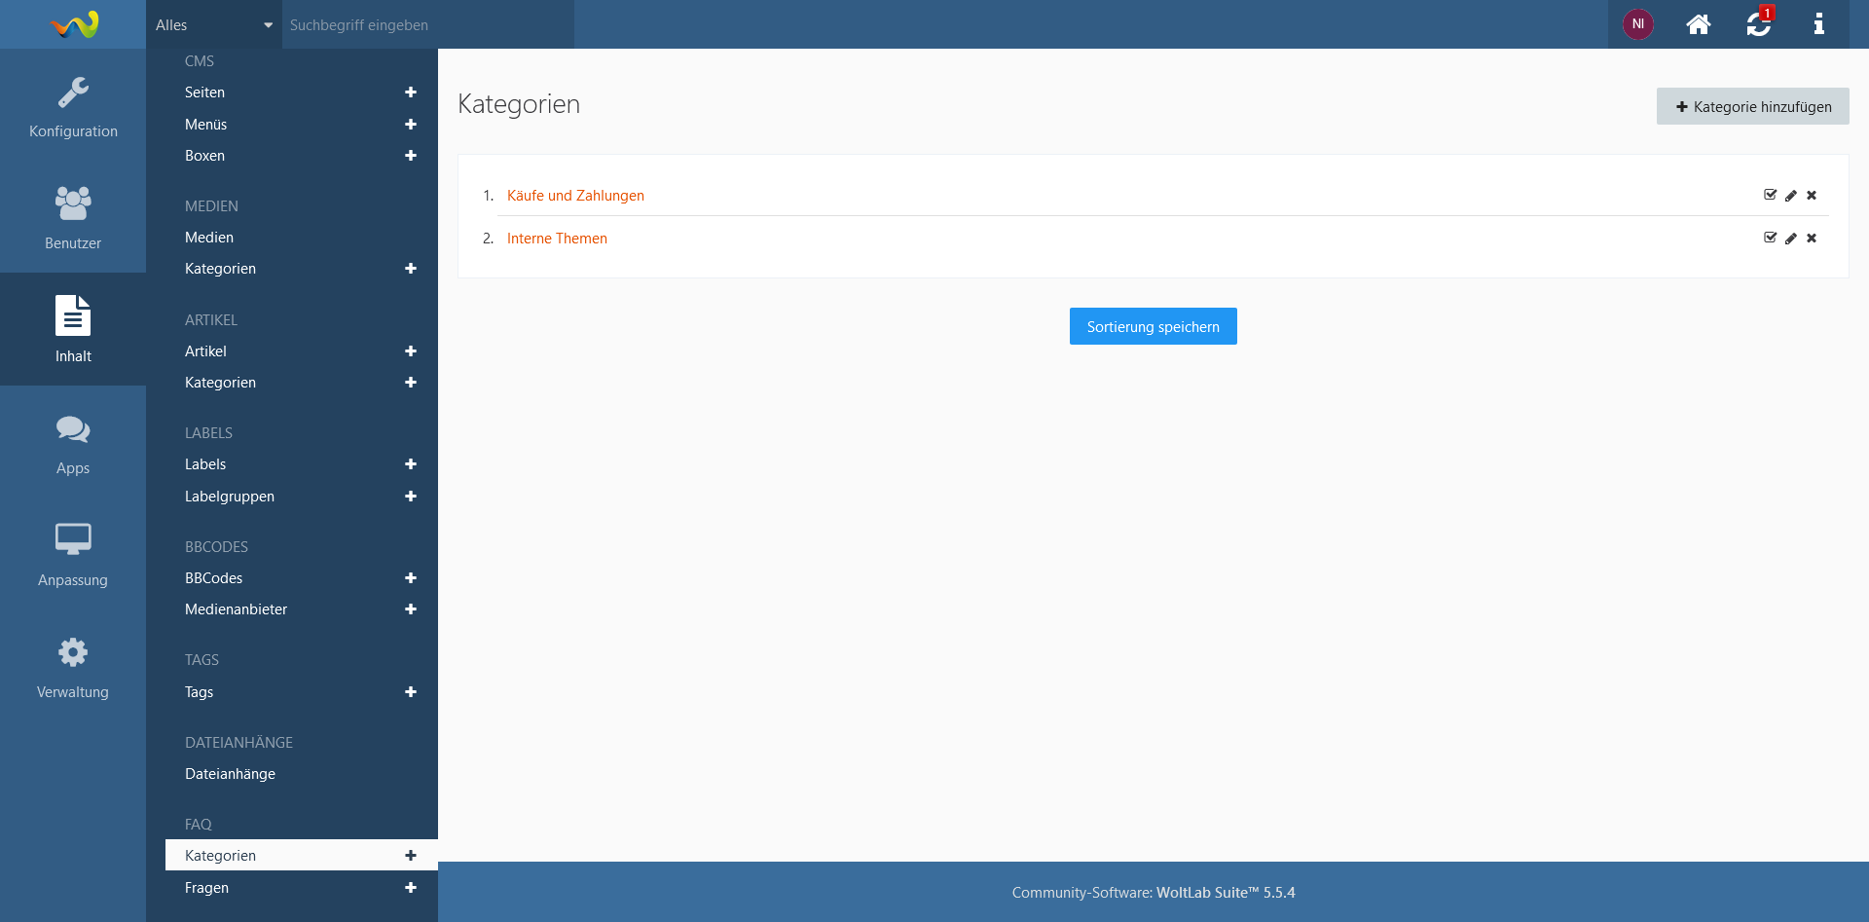
Task: Open the Anpassung monitor section
Action: pos(73,555)
